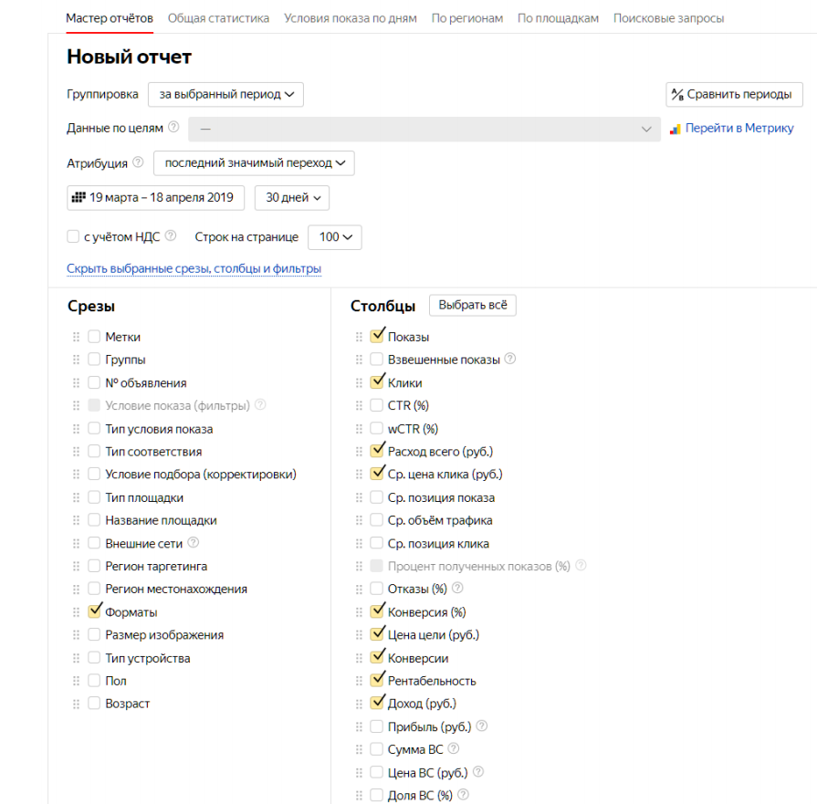This screenshot has width=817, height=804.
Task: Click the help icon next to Прибыль (руб.)
Action: 481,726
